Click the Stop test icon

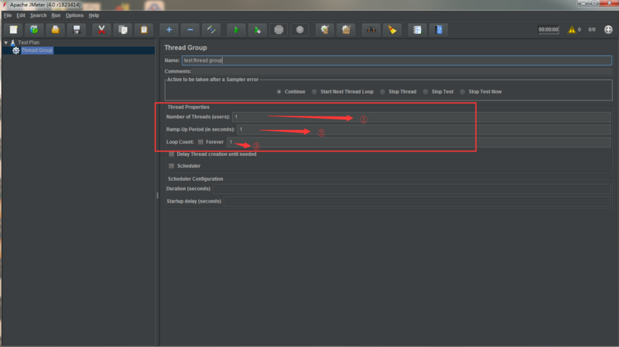tap(279, 29)
